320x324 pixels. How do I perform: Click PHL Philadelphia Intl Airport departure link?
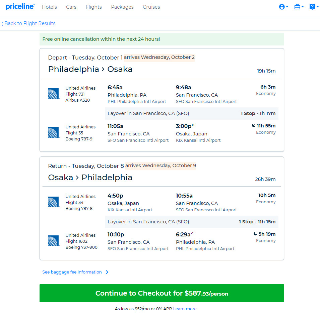coord(137,101)
